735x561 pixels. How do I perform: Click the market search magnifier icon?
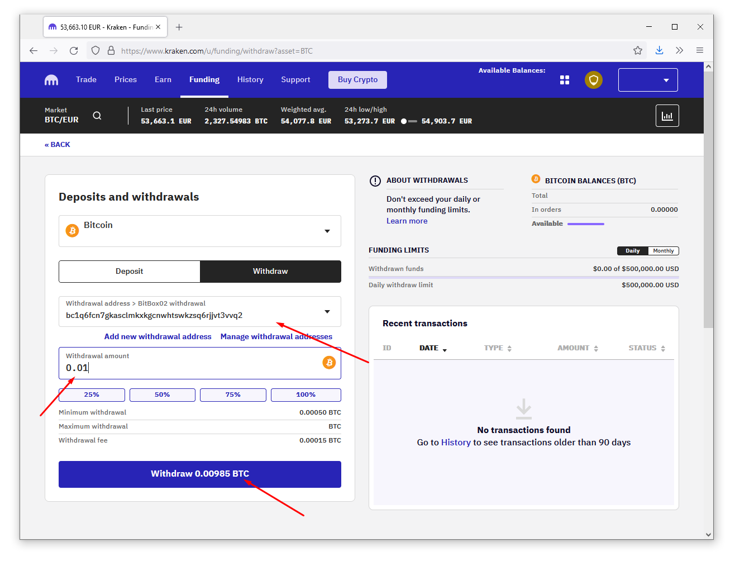(x=97, y=116)
